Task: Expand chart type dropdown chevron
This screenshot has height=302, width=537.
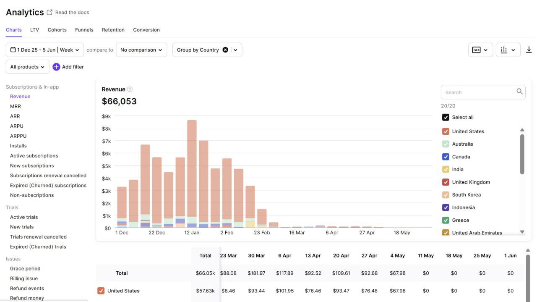Action: tap(513, 50)
